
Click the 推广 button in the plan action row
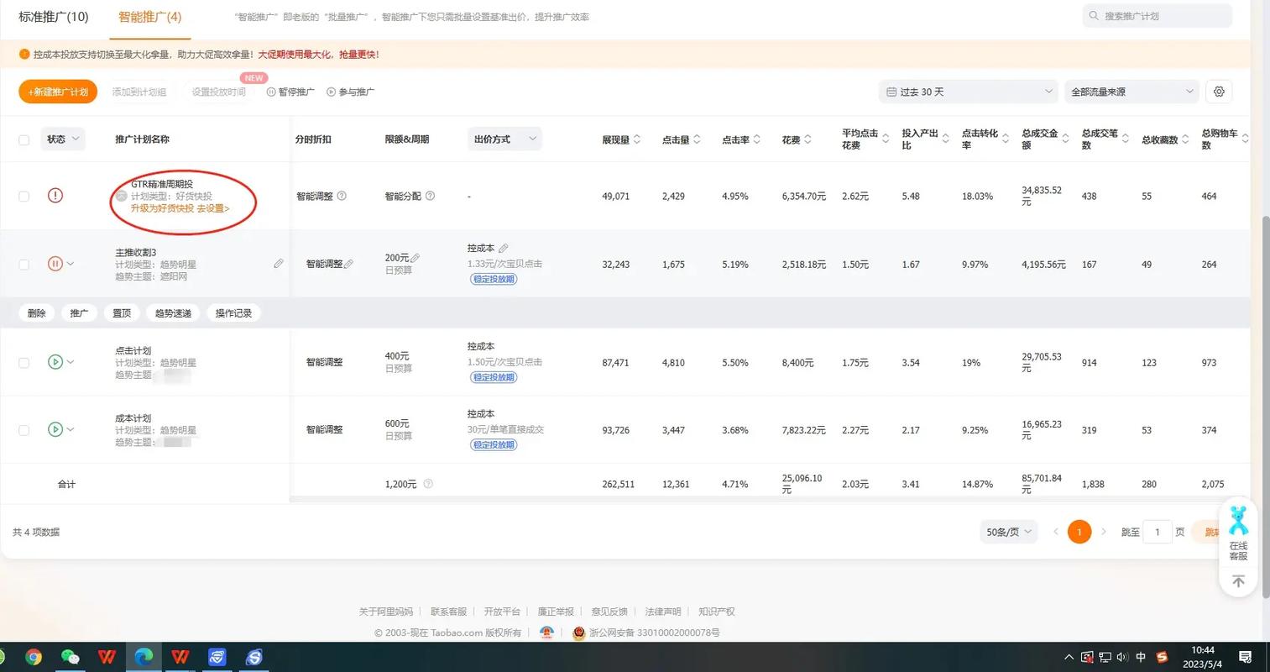79,312
